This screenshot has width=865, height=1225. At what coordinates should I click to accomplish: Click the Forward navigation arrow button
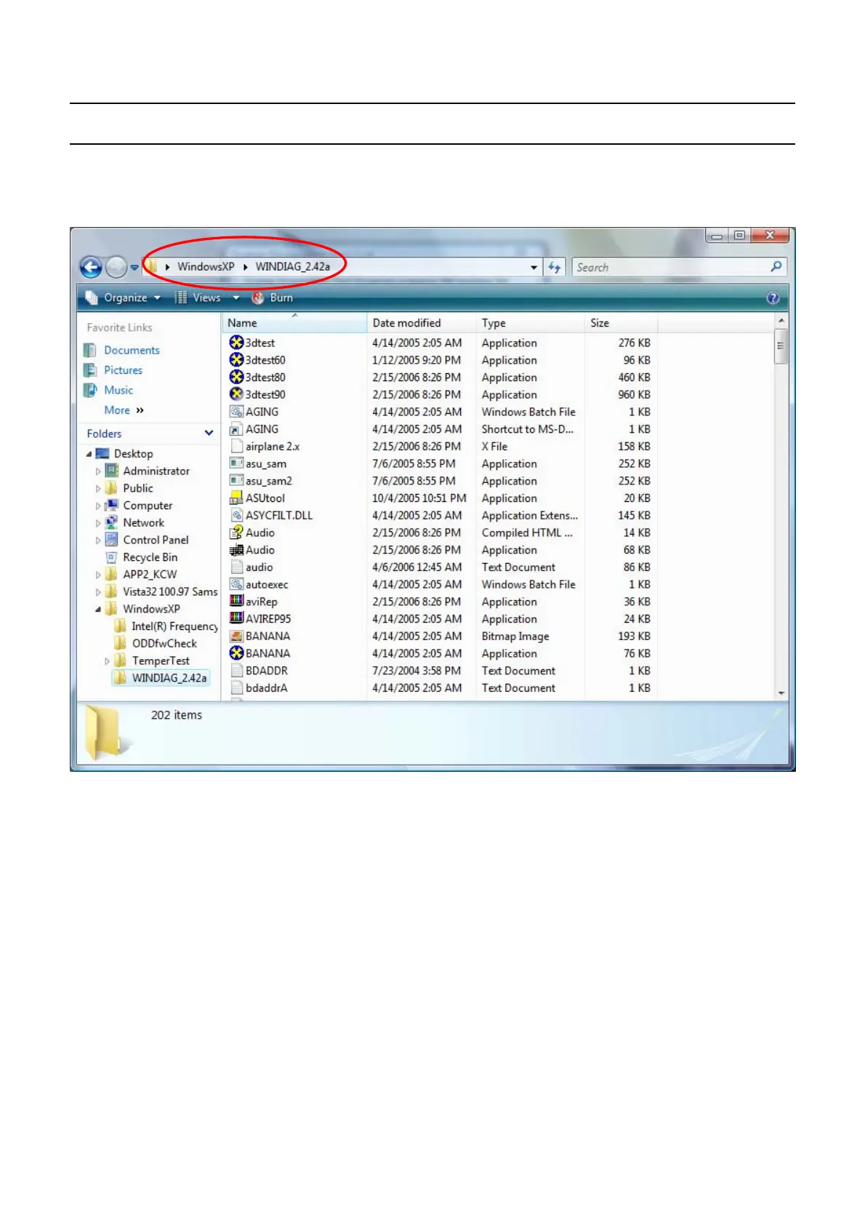pos(116,268)
